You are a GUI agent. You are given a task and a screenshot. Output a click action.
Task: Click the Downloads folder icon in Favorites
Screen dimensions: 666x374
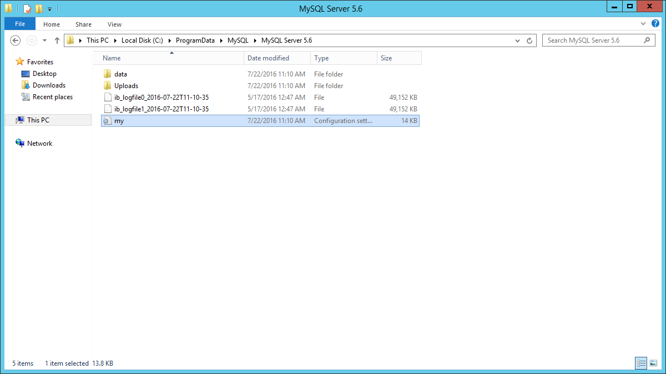(25, 85)
